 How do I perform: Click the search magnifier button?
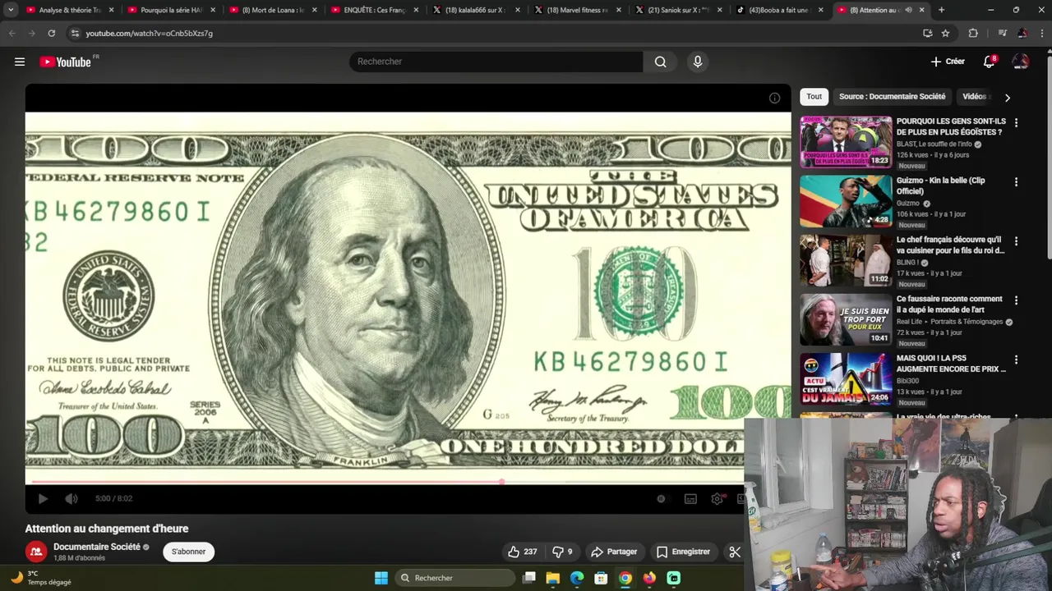(661, 62)
